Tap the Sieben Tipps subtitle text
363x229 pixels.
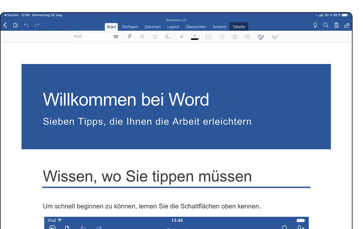tap(147, 121)
